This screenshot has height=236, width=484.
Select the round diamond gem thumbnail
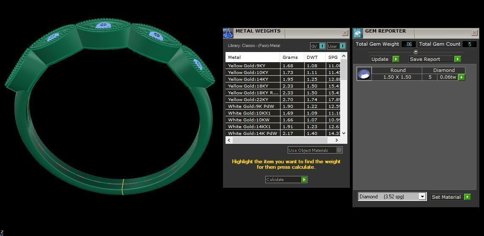pyautogui.click(x=364, y=74)
